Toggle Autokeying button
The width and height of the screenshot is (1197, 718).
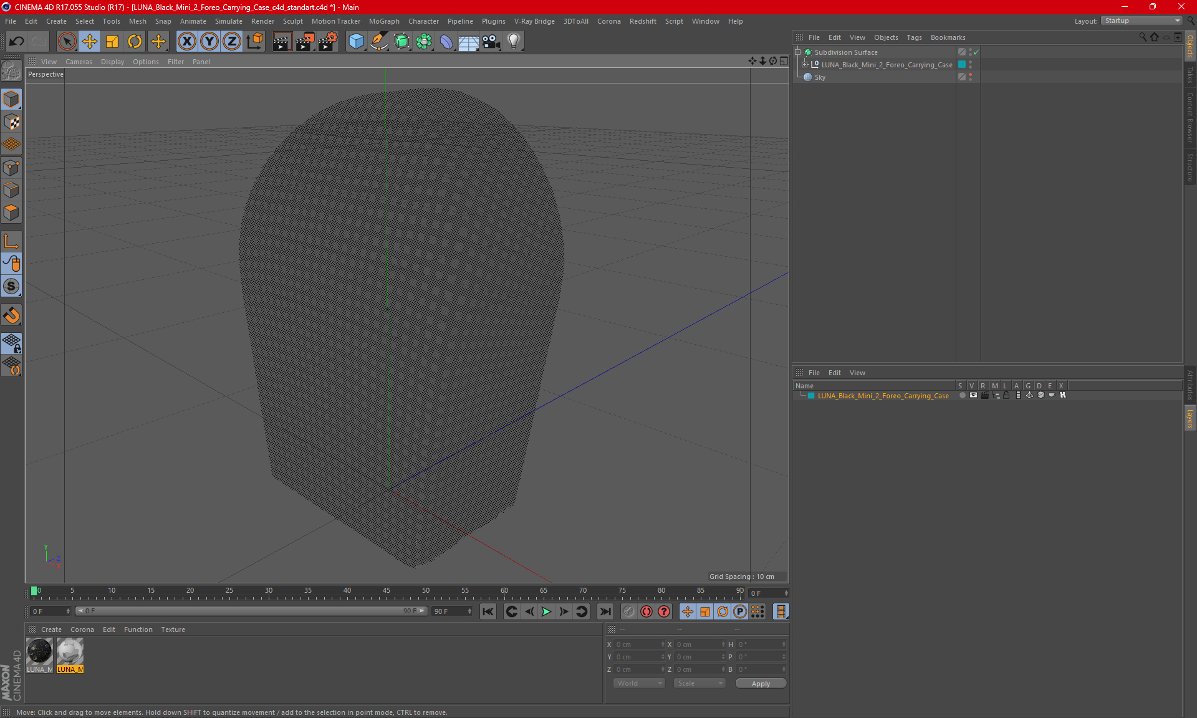647,611
